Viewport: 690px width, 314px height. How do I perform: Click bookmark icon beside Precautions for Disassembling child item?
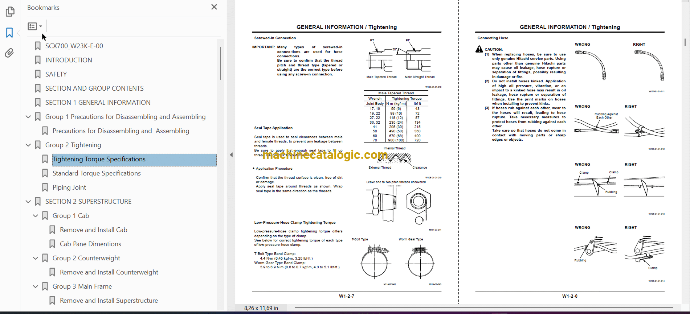[45, 131]
